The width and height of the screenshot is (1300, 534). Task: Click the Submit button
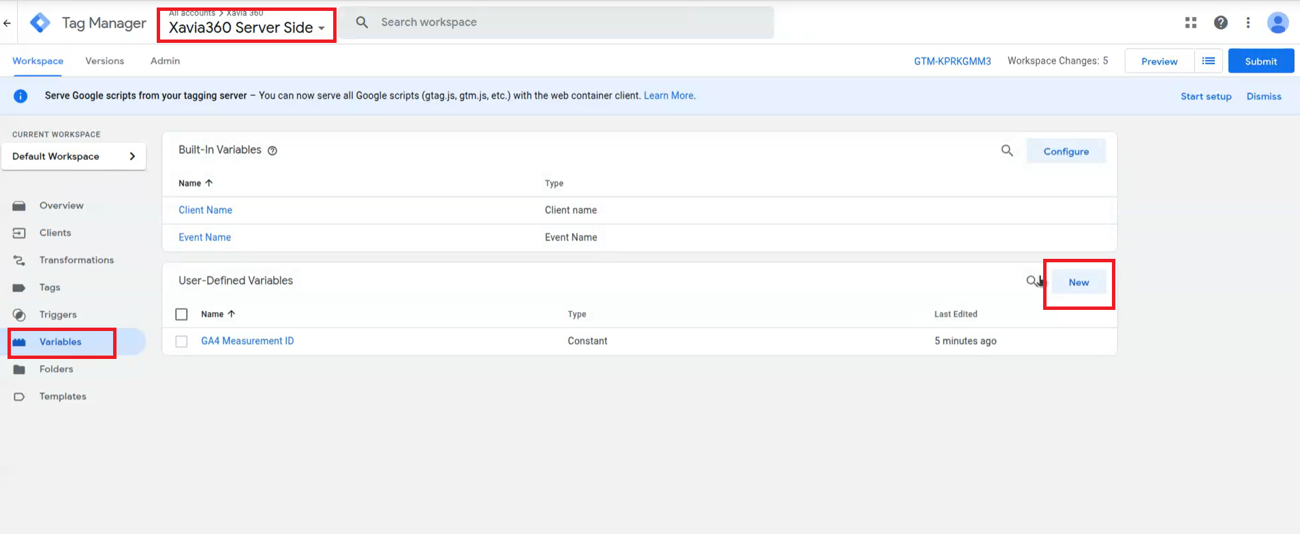(x=1261, y=61)
